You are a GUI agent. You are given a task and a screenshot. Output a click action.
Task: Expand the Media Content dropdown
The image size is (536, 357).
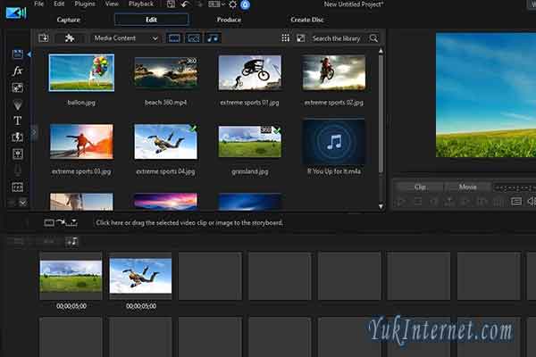tap(126, 38)
